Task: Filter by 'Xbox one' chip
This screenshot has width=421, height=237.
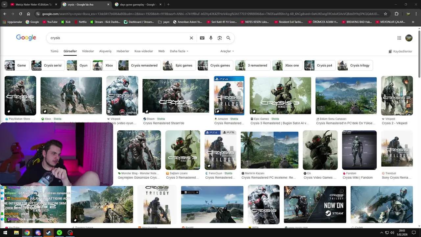Action: coord(287,65)
